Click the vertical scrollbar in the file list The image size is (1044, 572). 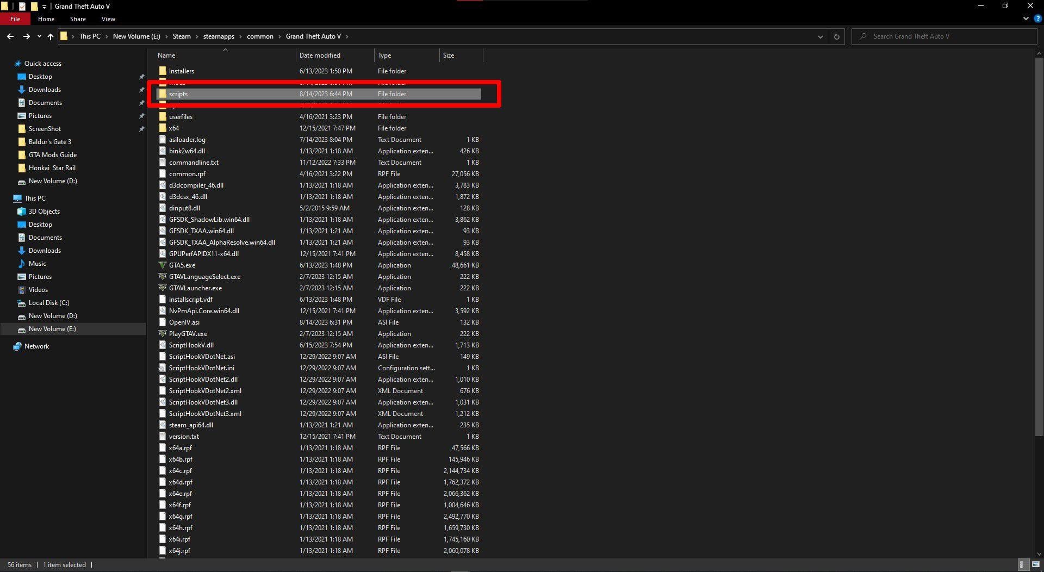tap(1039, 272)
